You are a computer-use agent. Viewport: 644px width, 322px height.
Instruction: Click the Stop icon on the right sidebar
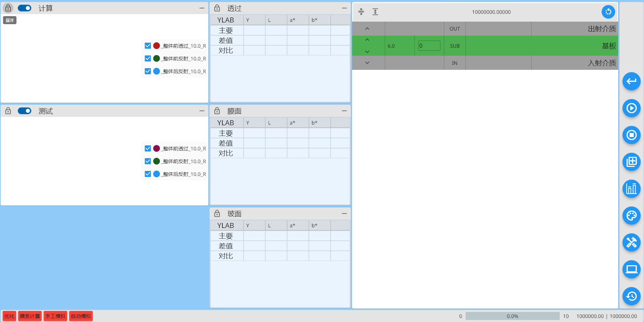pos(631,135)
